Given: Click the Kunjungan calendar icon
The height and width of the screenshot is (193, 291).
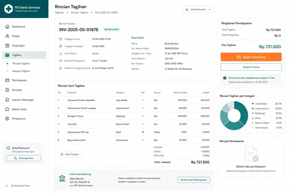Looking at the screenshot, I should pos(7,46).
